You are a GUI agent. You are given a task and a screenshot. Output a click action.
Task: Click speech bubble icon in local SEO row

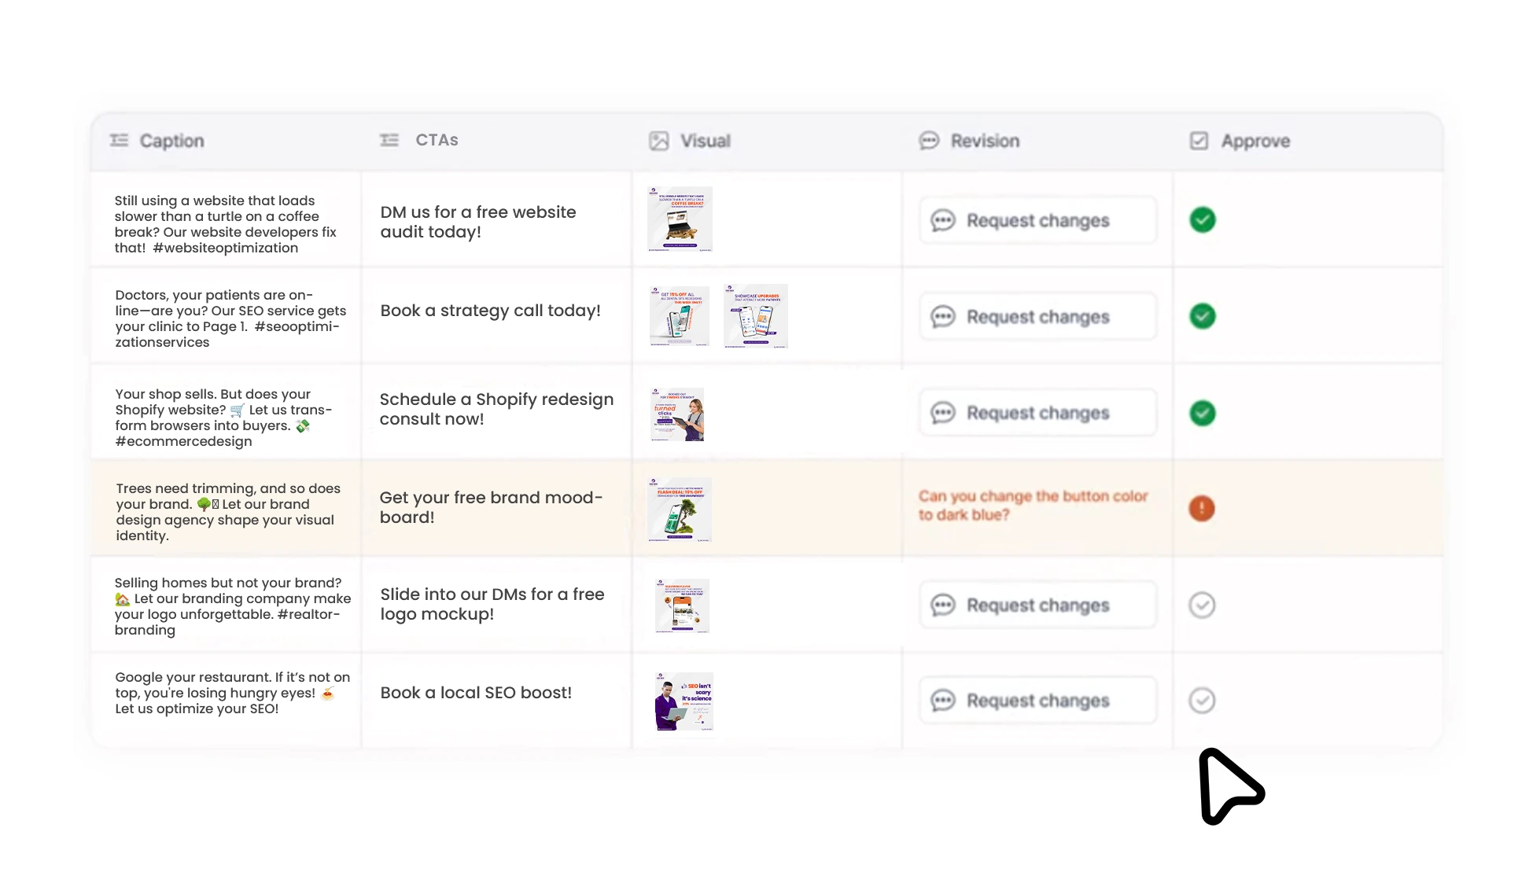943,701
